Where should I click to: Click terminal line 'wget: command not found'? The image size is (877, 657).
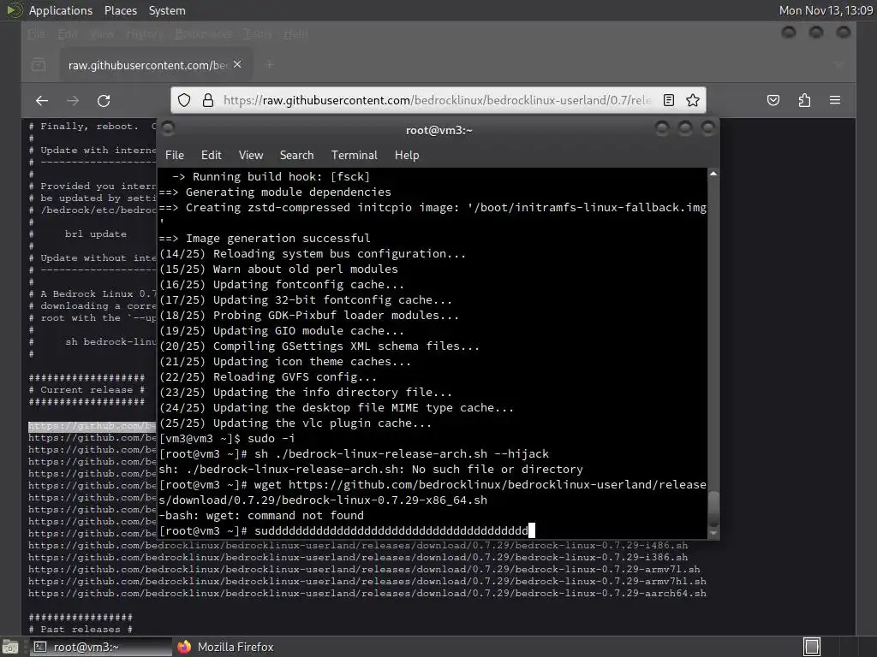(x=261, y=516)
